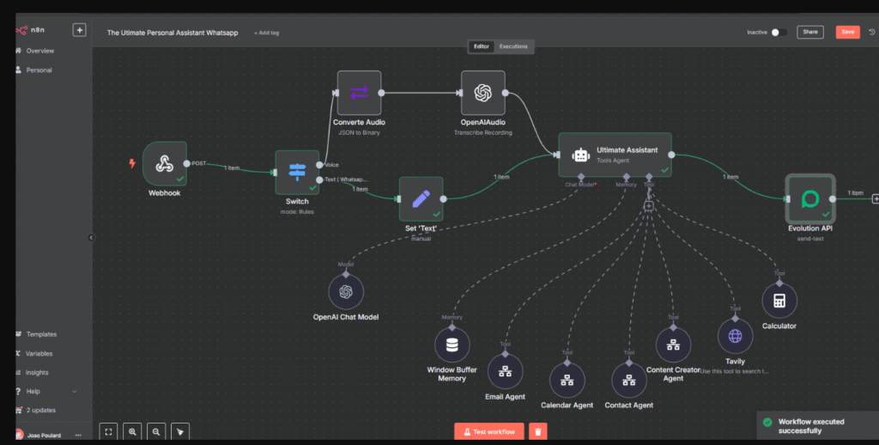
Task: Click the Add tag field
Action: pos(267,33)
